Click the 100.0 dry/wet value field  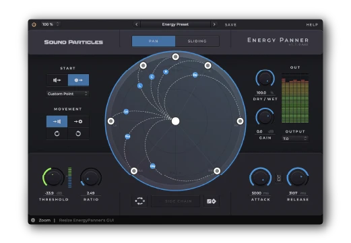tap(265, 93)
